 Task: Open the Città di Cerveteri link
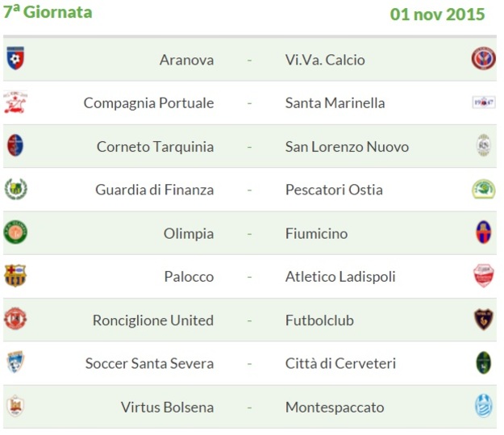coord(340,363)
